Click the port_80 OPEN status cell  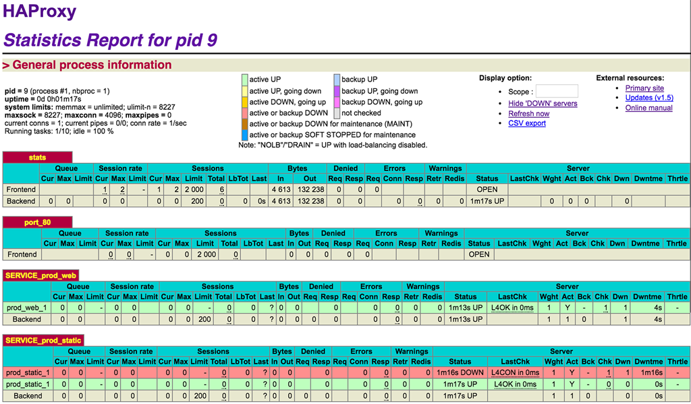coord(479,255)
